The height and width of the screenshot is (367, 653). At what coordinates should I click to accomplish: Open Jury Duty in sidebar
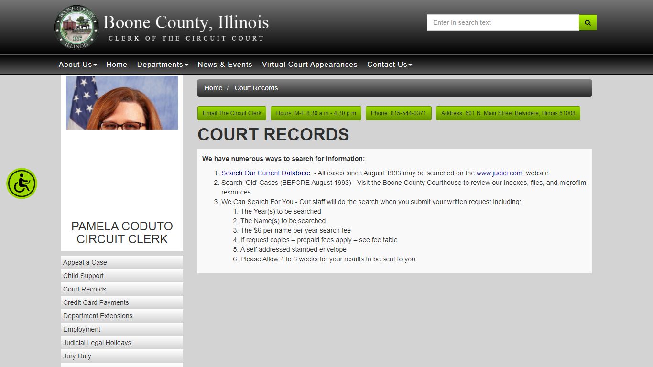pyautogui.click(x=122, y=356)
